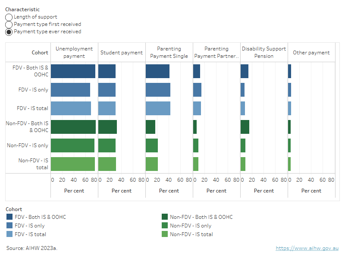Image resolution: width=345 pixels, height=259 pixels.
Task: Click FDV - IS only legend swatch
Action: click(x=9, y=226)
